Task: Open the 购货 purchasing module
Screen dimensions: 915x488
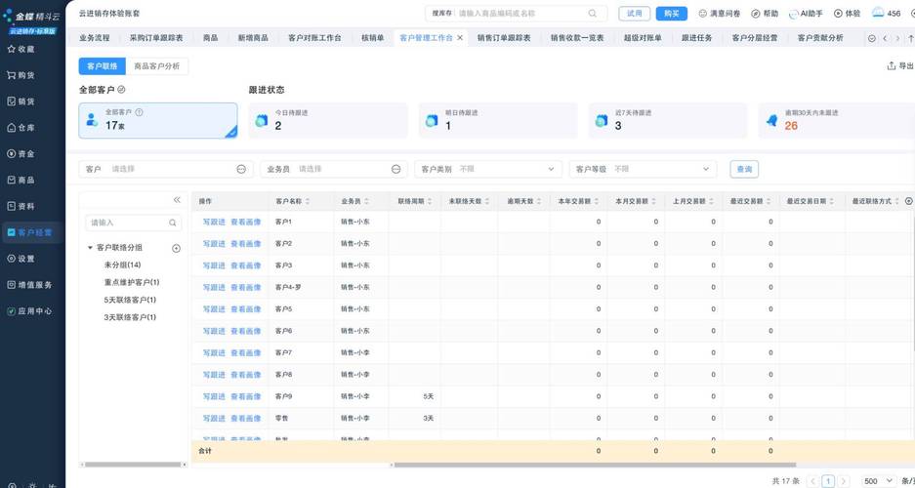Action: click(x=21, y=75)
